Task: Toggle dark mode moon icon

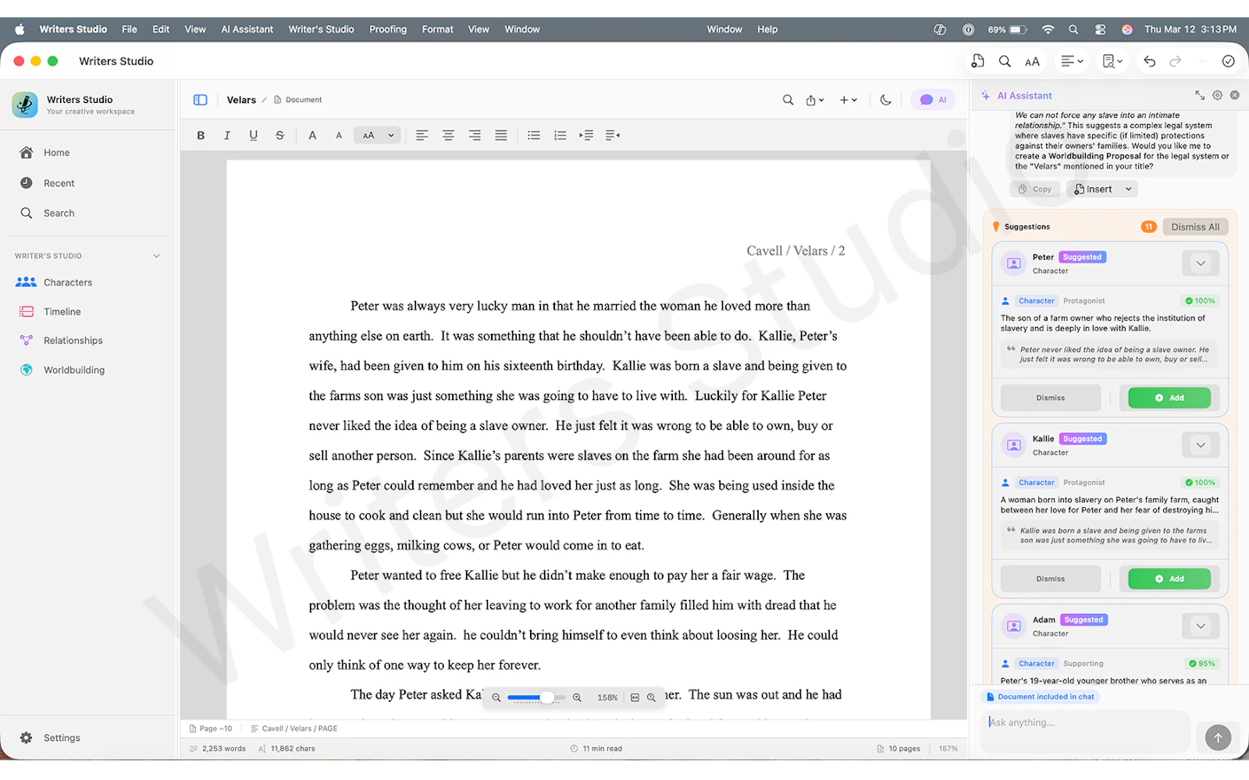Action: pyautogui.click(x=885, y=100)
